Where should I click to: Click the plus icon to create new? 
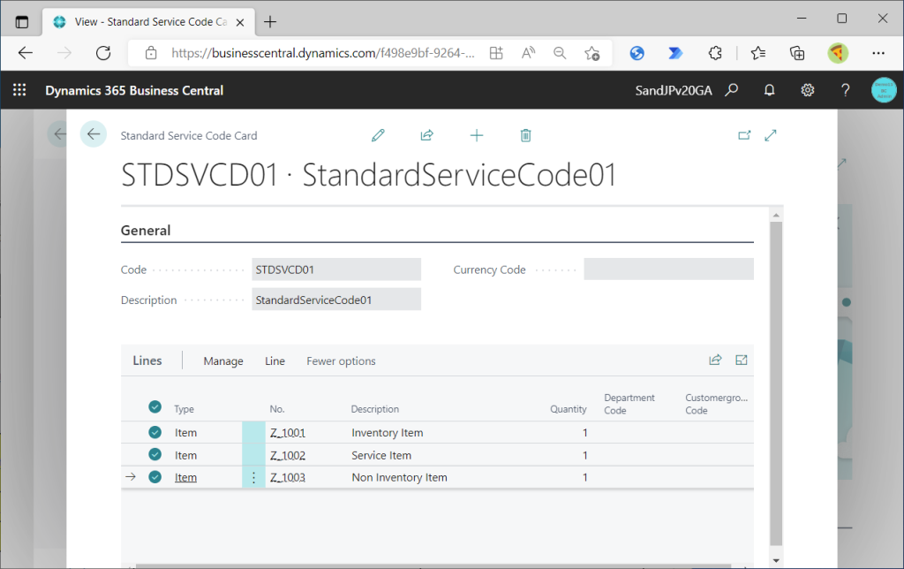pos(477,135)
